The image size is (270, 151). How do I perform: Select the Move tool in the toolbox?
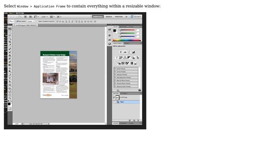(x=10, y=29)
